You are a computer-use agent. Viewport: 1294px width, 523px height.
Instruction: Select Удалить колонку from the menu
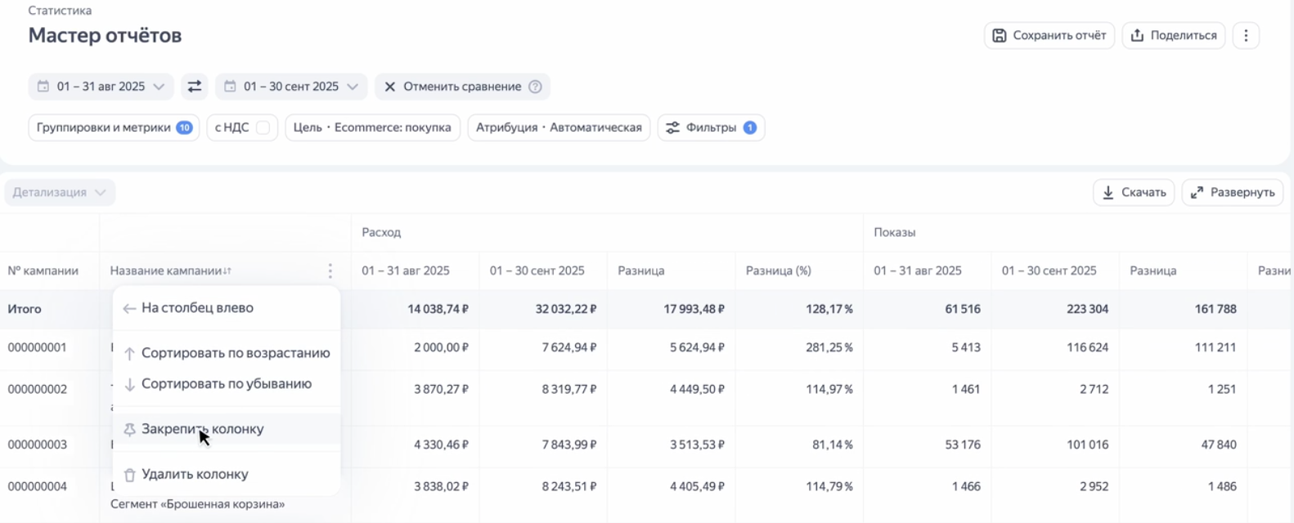point(194,474)
